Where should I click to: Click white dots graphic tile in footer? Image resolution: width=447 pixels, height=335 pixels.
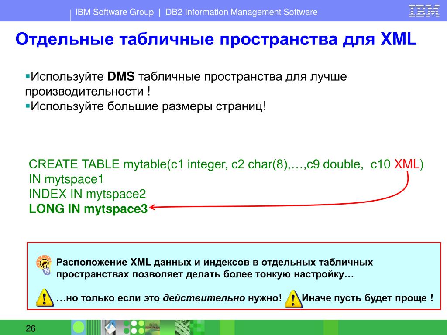138,327
